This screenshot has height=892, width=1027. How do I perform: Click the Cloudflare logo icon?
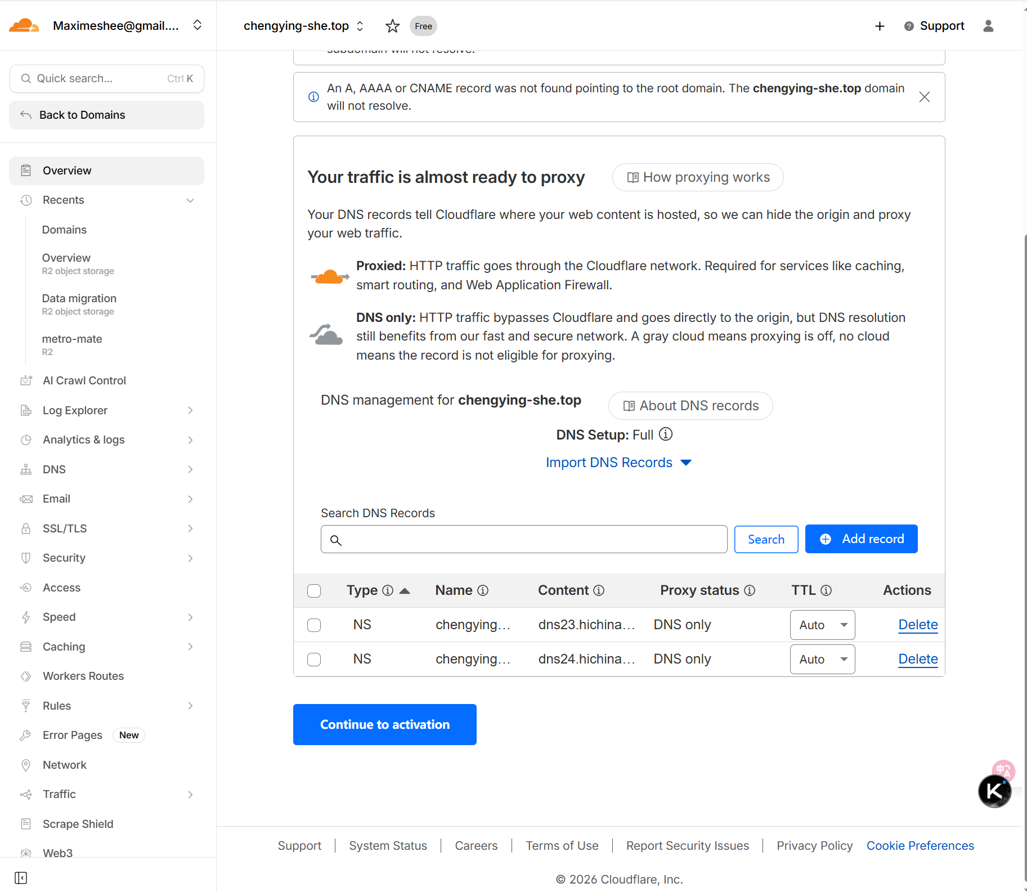coord(24,25)
